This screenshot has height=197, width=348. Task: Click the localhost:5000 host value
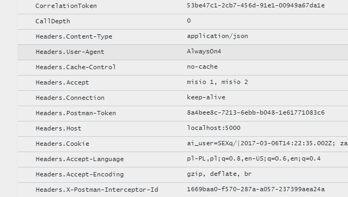[214, 128]
